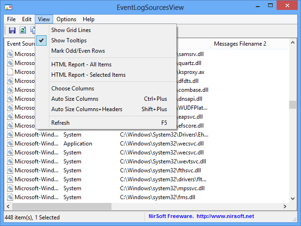This screenshot has width=301, height=226.
Task: Click the drivers\flt... path cell
Action: [163, 179]
